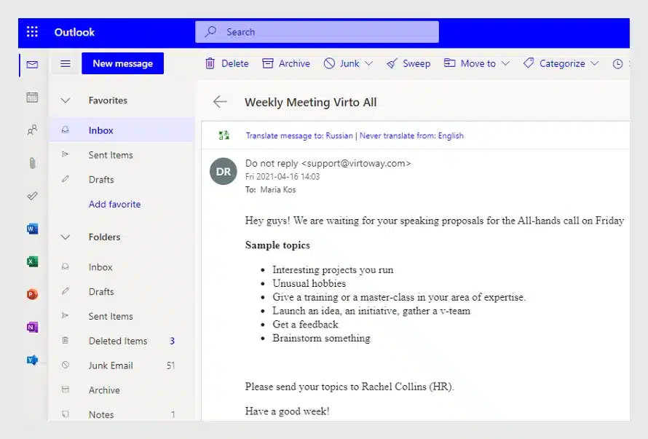This screenshot has width=648, height=439.
Task: Select Drafts under Favorites
Action: [122, 179]
